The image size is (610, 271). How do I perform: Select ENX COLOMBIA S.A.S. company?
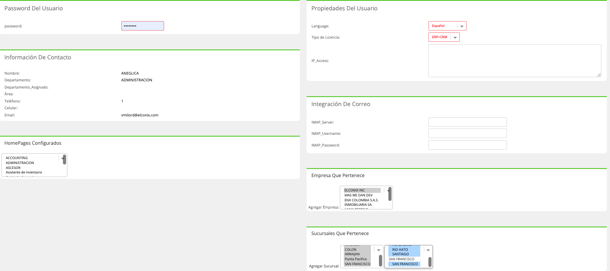(361, 200)
